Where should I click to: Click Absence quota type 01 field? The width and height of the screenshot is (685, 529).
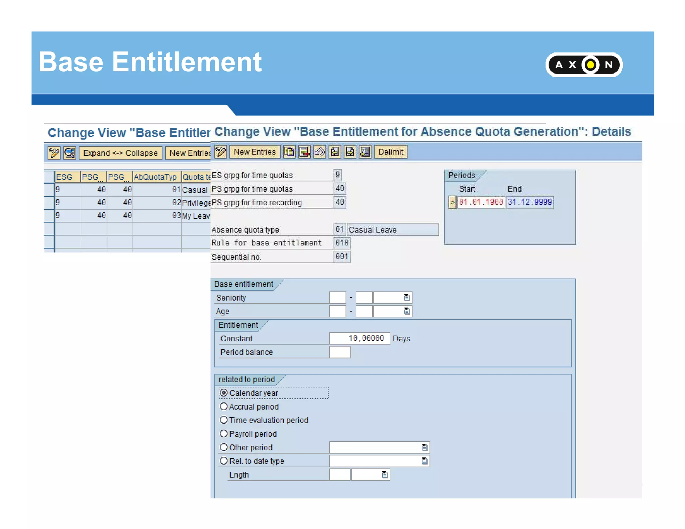pyautogui.click(x=339, y=229)
